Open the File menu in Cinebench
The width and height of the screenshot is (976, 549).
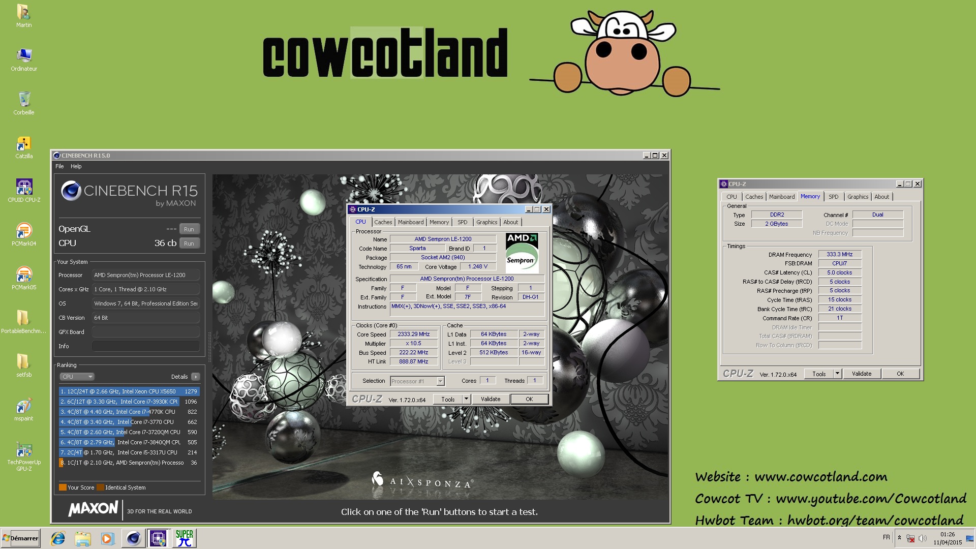(59, 166)
